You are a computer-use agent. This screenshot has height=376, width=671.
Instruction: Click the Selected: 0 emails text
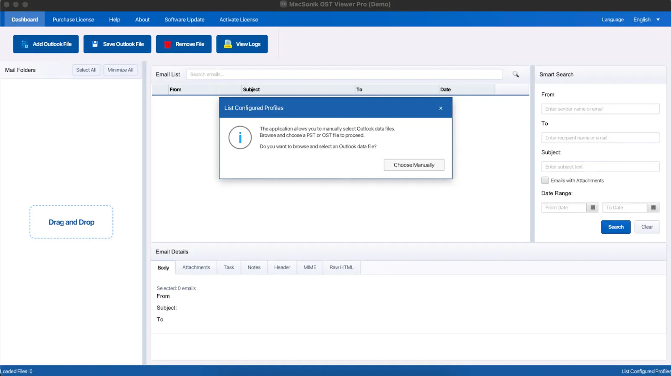click(176, 288)
